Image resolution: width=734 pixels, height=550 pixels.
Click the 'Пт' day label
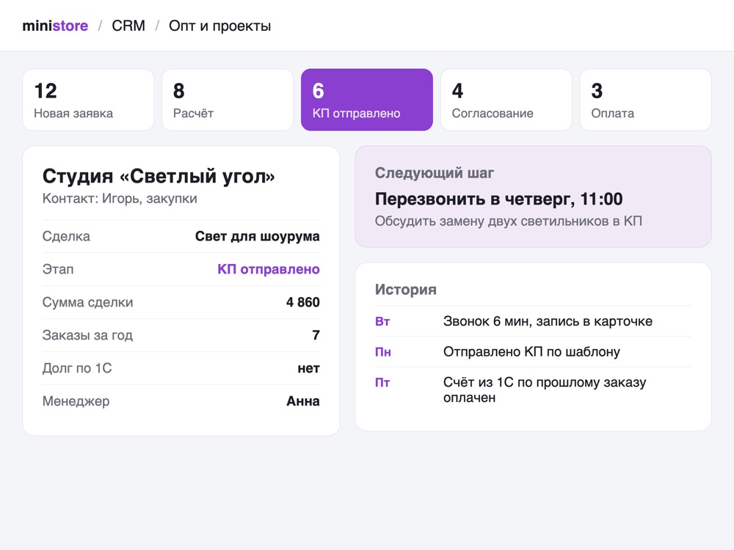point(382,383)
